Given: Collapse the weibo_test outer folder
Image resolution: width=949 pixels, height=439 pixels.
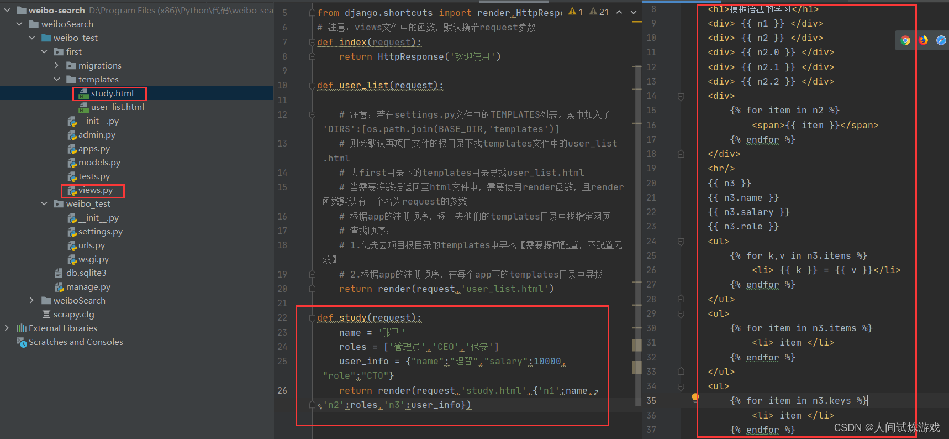Looking at the screenshot, I should coord(32,38).
